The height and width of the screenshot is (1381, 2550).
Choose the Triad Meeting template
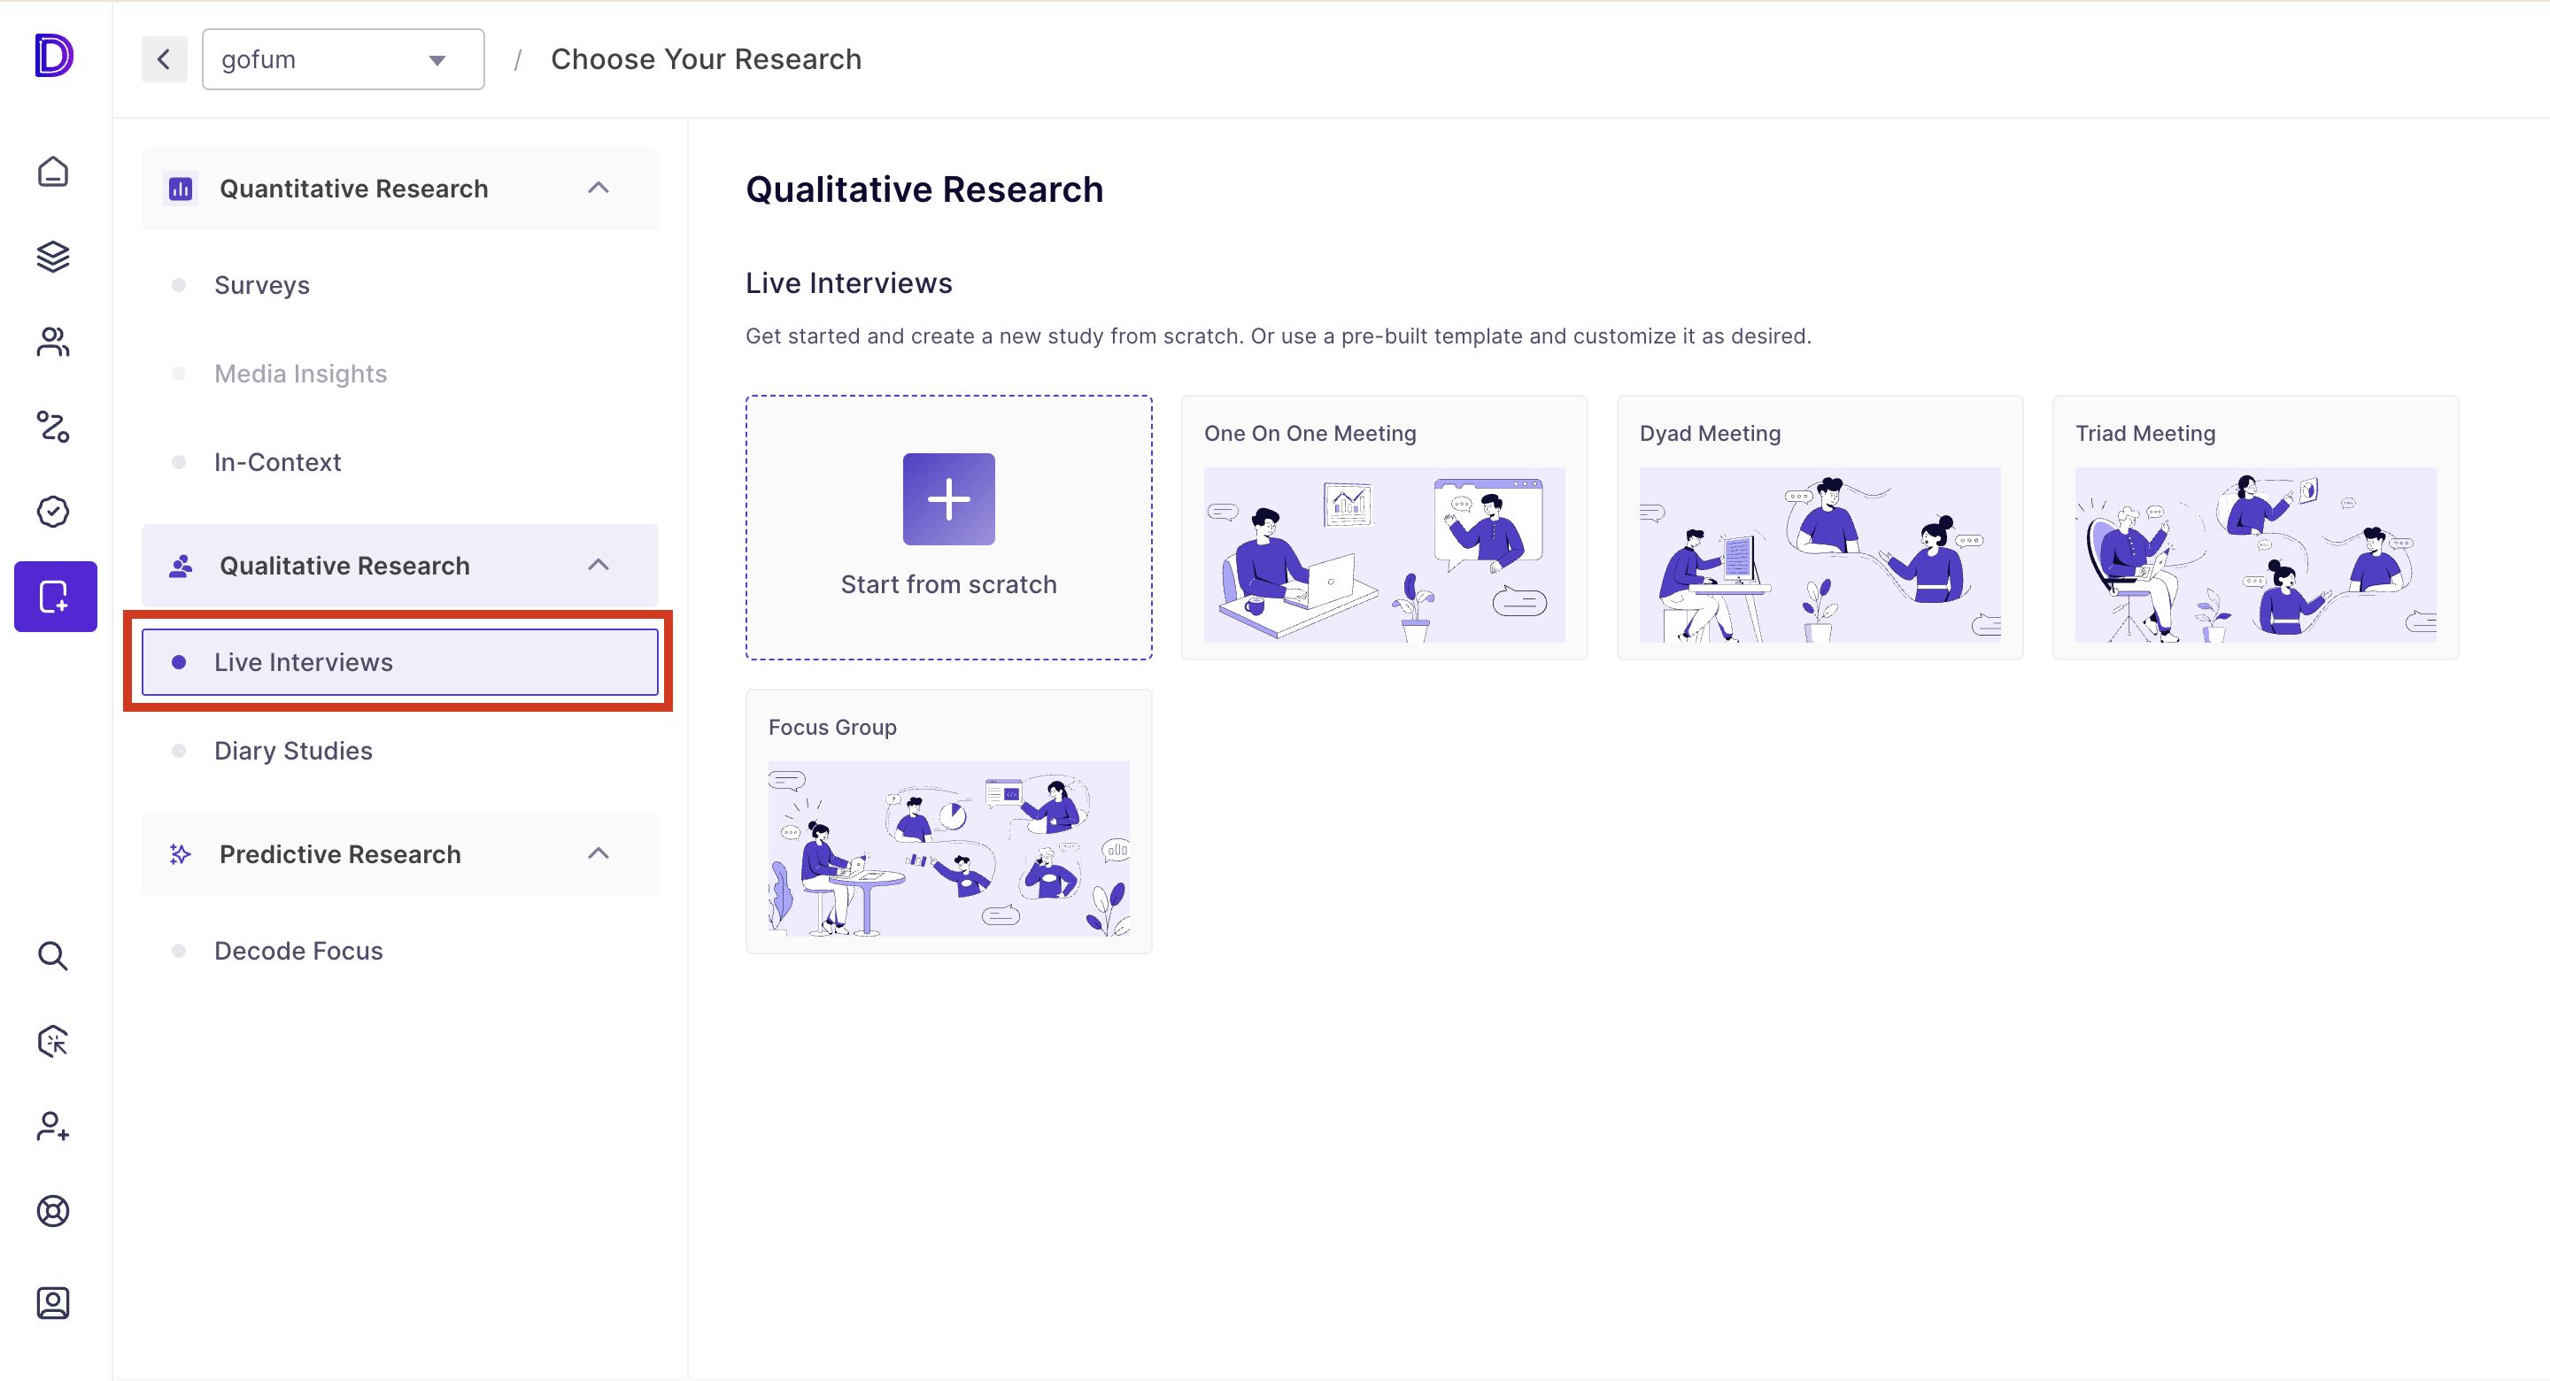[x=2255, y=528]
